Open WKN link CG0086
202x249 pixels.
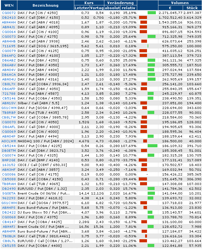pyautogui.click(x=9, y=175)
